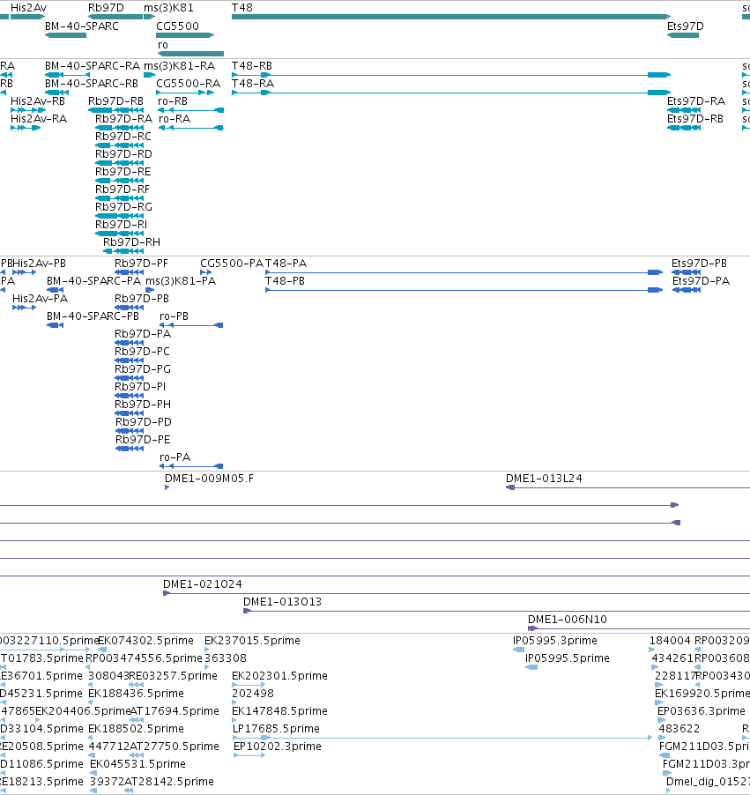Select the ro gene label
750x795 pixels.
click(x=163, y=45)
